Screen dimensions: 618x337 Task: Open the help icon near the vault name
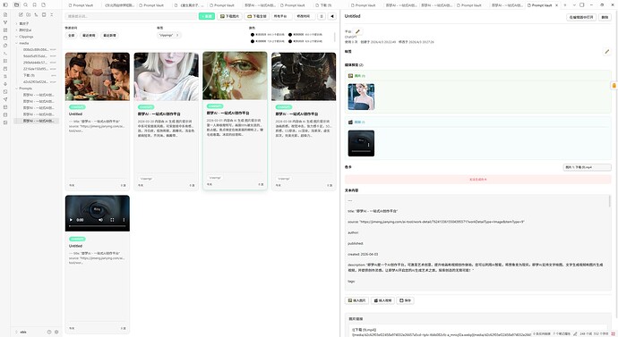(x=49, y=332)
